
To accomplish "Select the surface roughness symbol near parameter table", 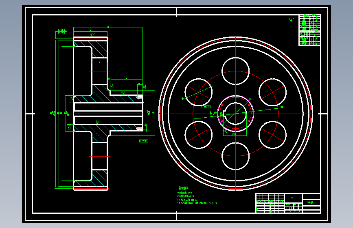I will 291,20.
